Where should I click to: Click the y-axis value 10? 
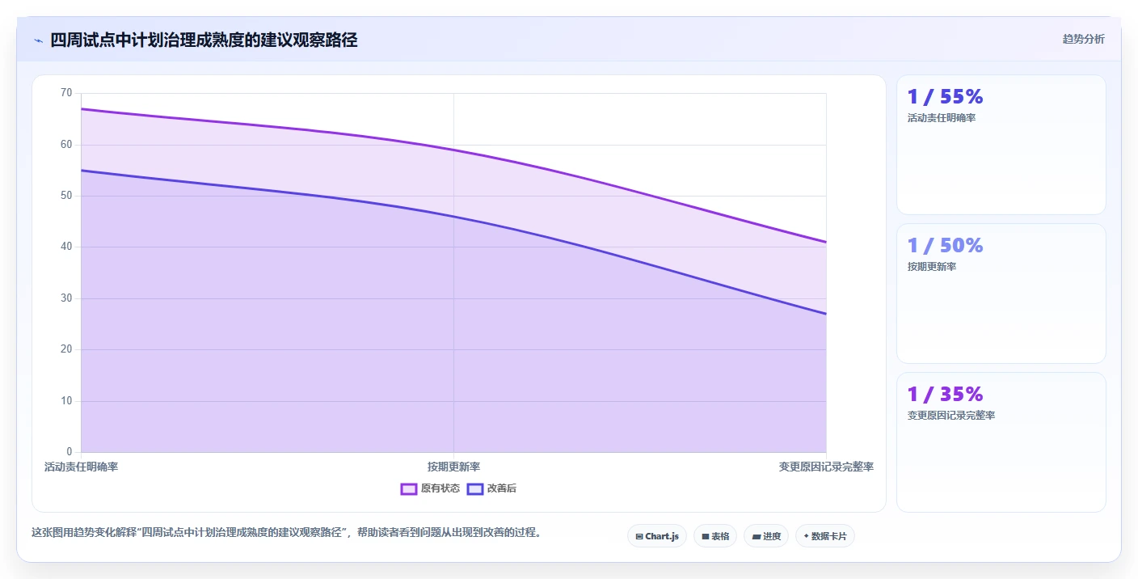click(66, 400)
